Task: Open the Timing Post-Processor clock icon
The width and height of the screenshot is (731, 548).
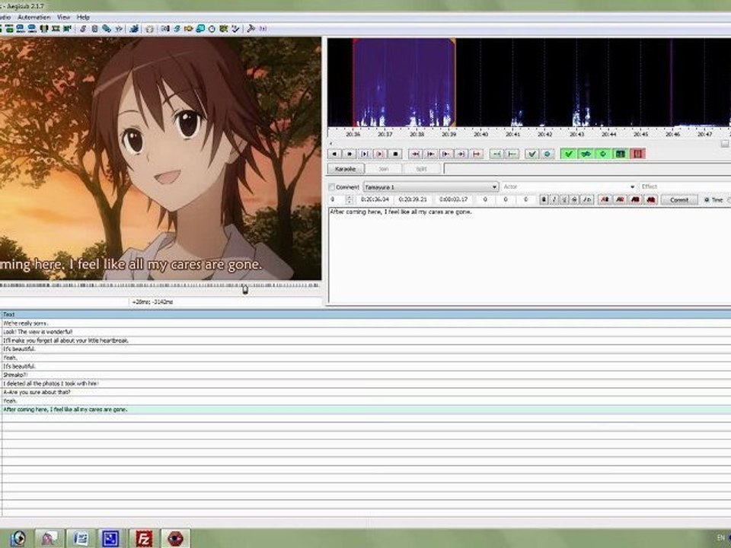Action: pos(212,29)
